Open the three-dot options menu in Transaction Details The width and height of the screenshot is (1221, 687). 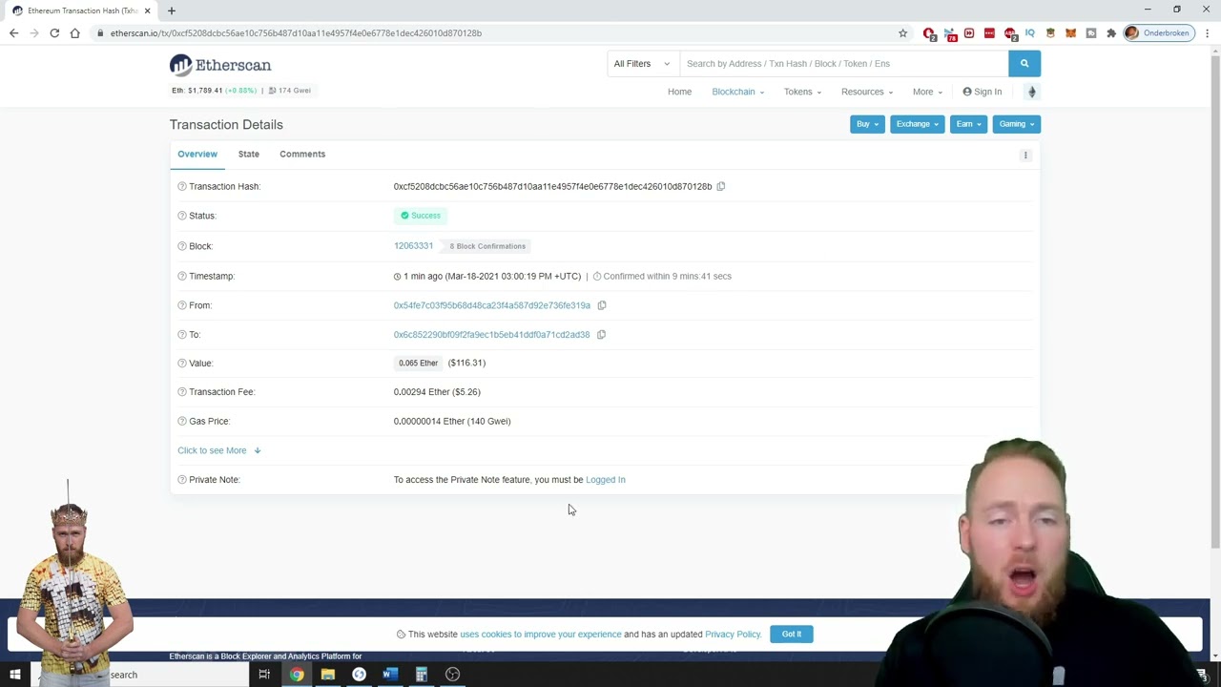click(1025, 155)
